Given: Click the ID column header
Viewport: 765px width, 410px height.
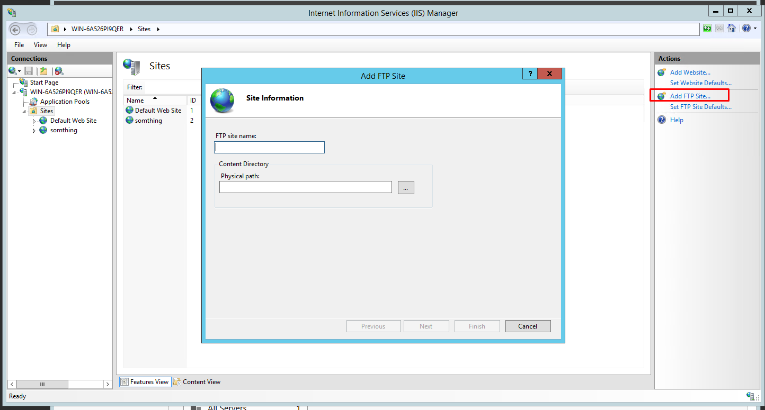Looking at the screenshot, I should [193, 100].
